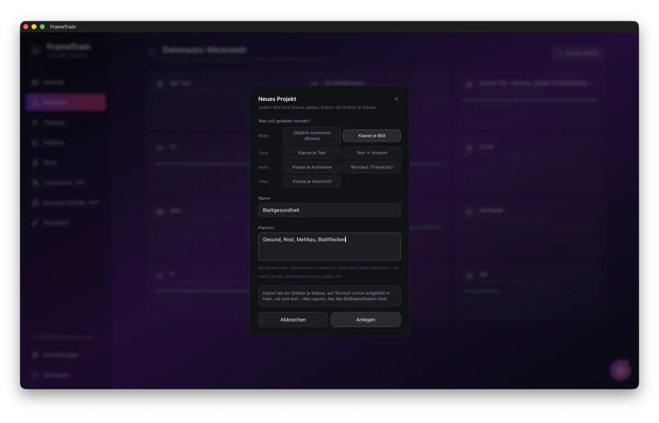The height and width of the screenshot is (423, 659).
Task: Click the 'Bilder' row label
Action: pos(264,136)
